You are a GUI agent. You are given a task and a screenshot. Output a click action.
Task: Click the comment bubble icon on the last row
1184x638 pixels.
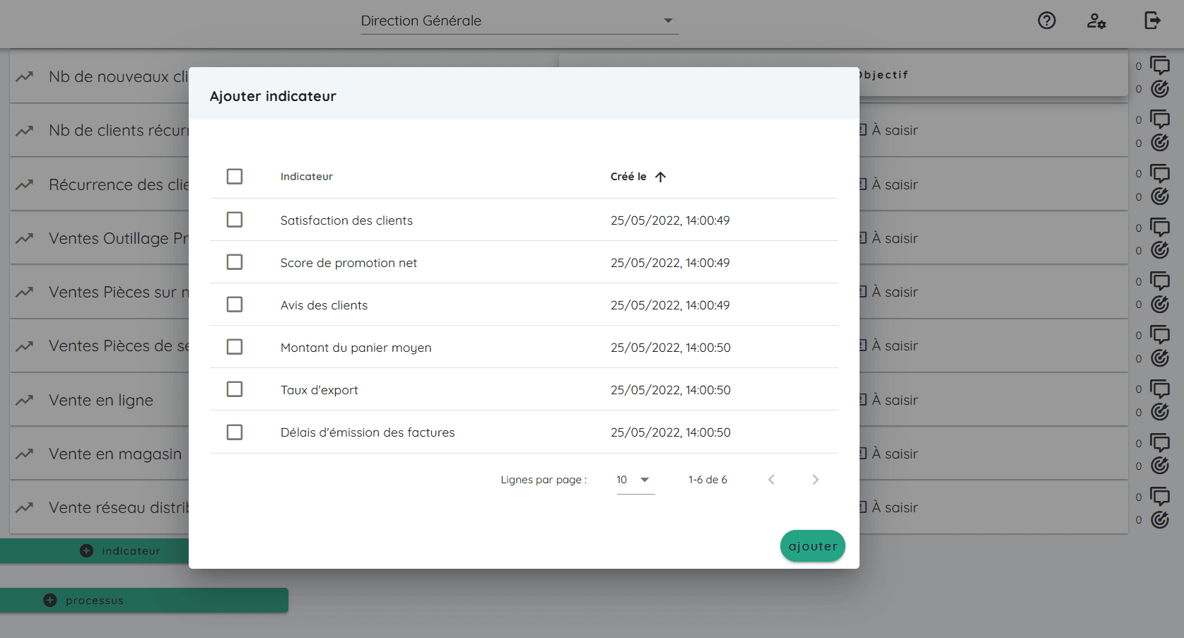pyautogui.click(x=1161, y=496)
